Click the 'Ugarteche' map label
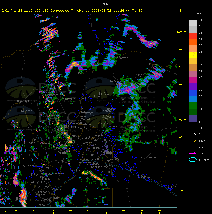The width and height of the screenshot is (212, 214). [x=63, y=161]
